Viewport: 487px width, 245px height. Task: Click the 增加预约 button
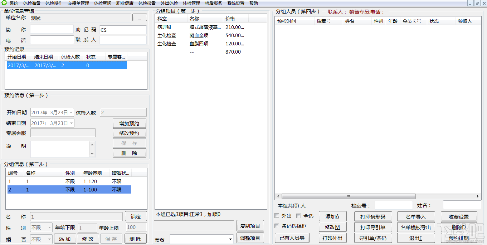point(130,124)
